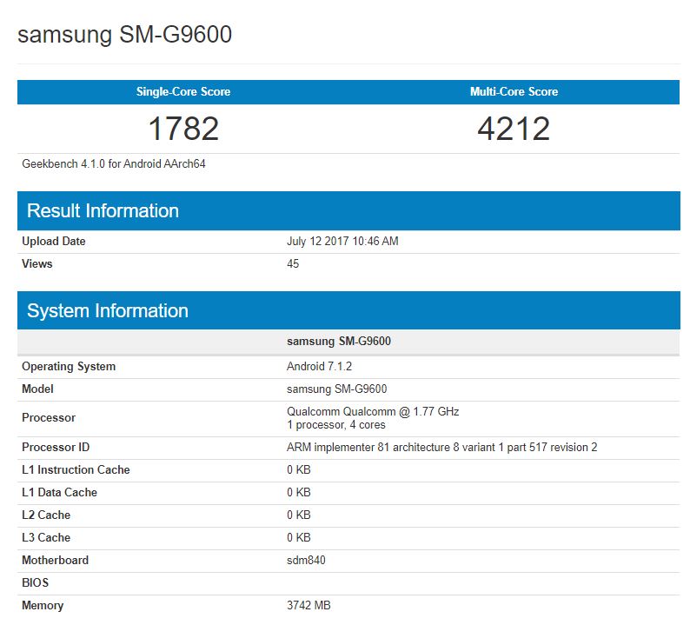Image resolution: width=690 pixels, height=625 pixels.
Task: Click the Upload Date label
Action: pyautogui.click(x=54, y=241)
